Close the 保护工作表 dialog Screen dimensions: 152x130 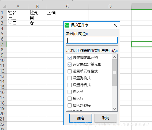115,25
